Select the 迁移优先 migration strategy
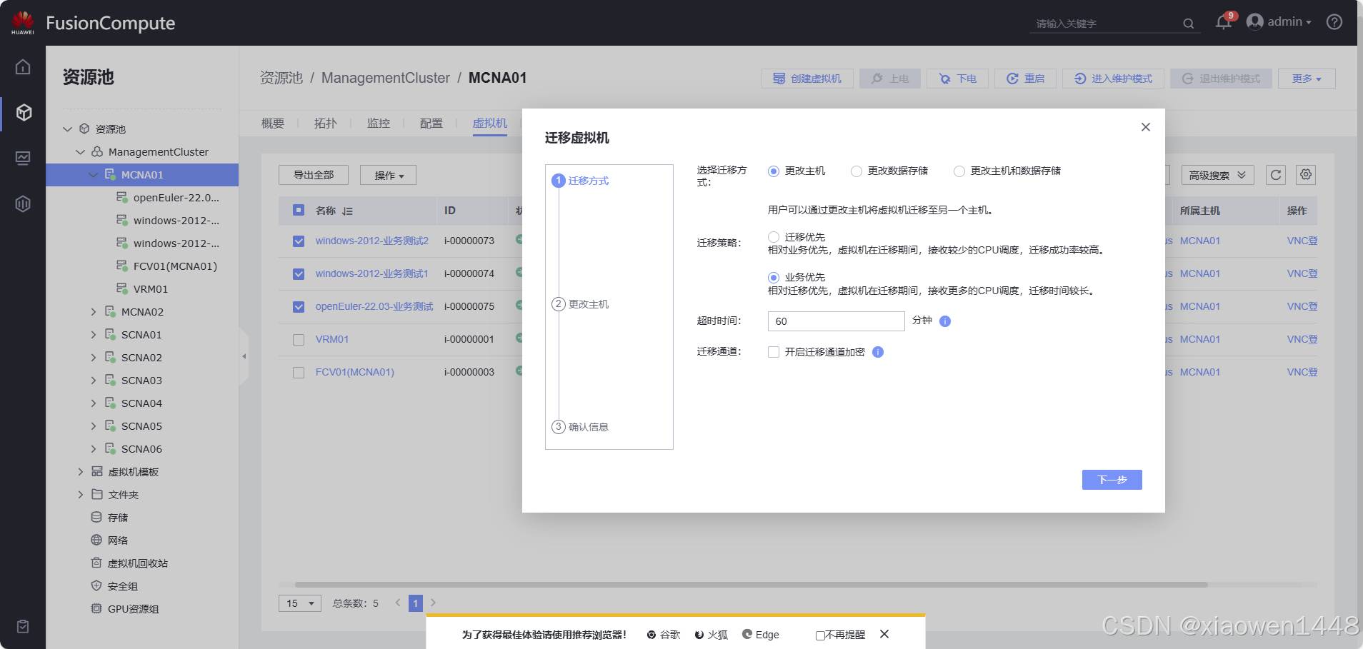The image size is (1363, 649). (774, 237)
